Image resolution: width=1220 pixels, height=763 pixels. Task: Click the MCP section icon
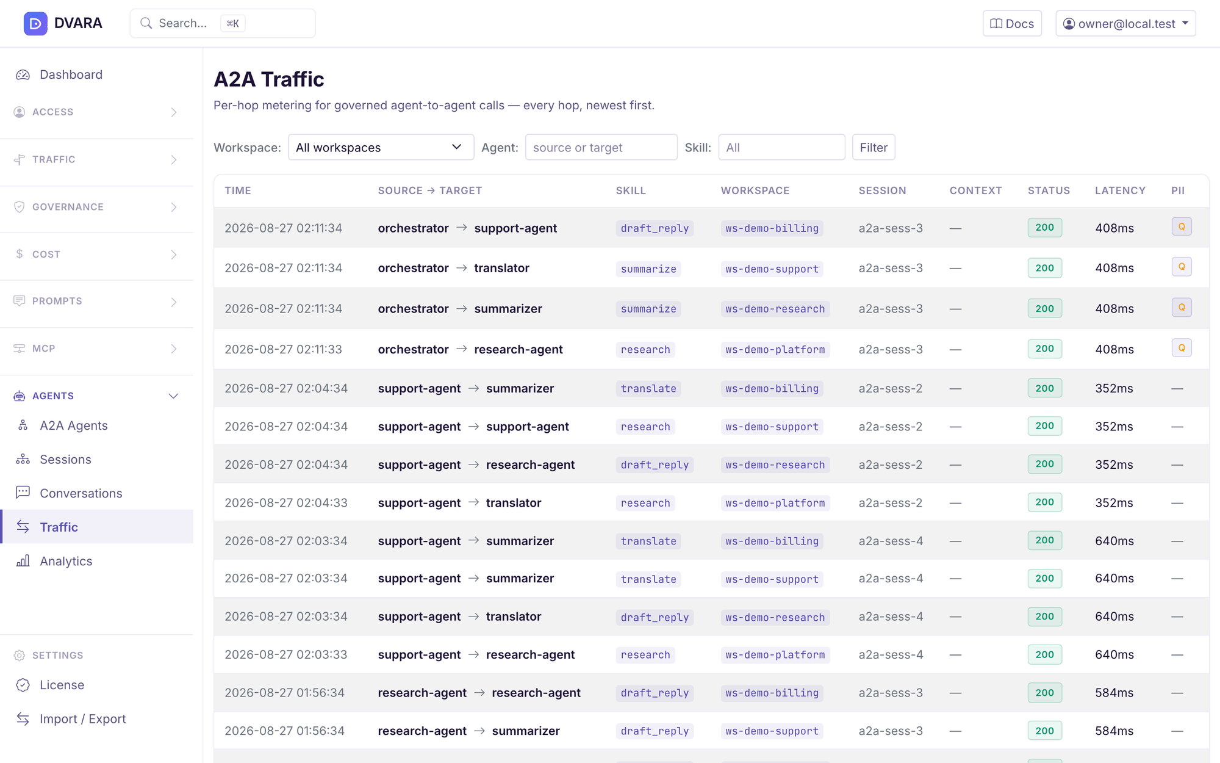(20, 349)
